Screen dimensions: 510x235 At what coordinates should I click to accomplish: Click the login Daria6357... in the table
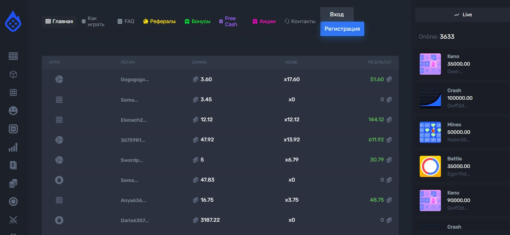(x=135, y=220)
